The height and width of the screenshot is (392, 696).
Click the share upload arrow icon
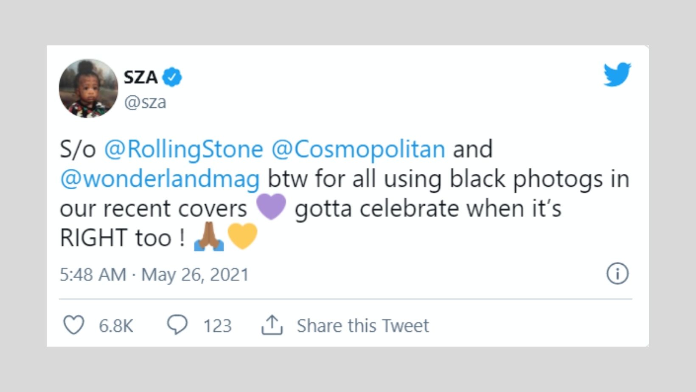(x=272, y=325)
